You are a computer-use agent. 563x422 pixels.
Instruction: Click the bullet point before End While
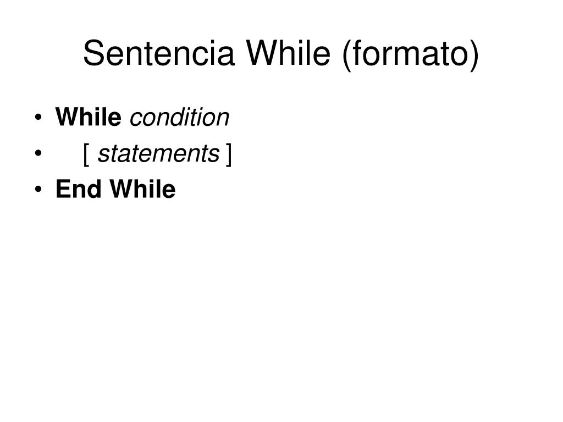click(x=38, y=189)
